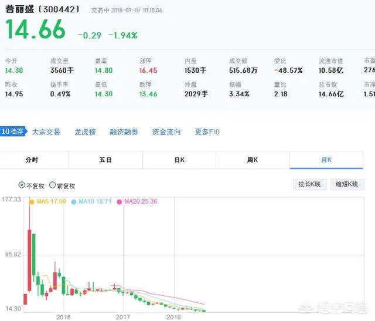Screen dimensions: 375x321
Task: Click the orange MA5 legend dot
Action: coord(32,202)
